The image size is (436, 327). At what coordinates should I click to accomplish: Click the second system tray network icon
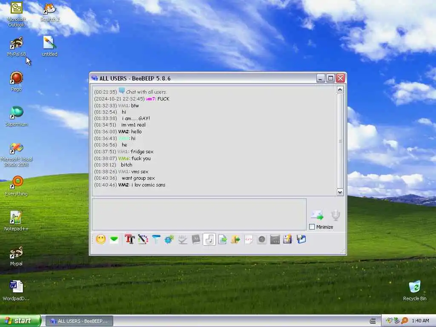(397, 321)
